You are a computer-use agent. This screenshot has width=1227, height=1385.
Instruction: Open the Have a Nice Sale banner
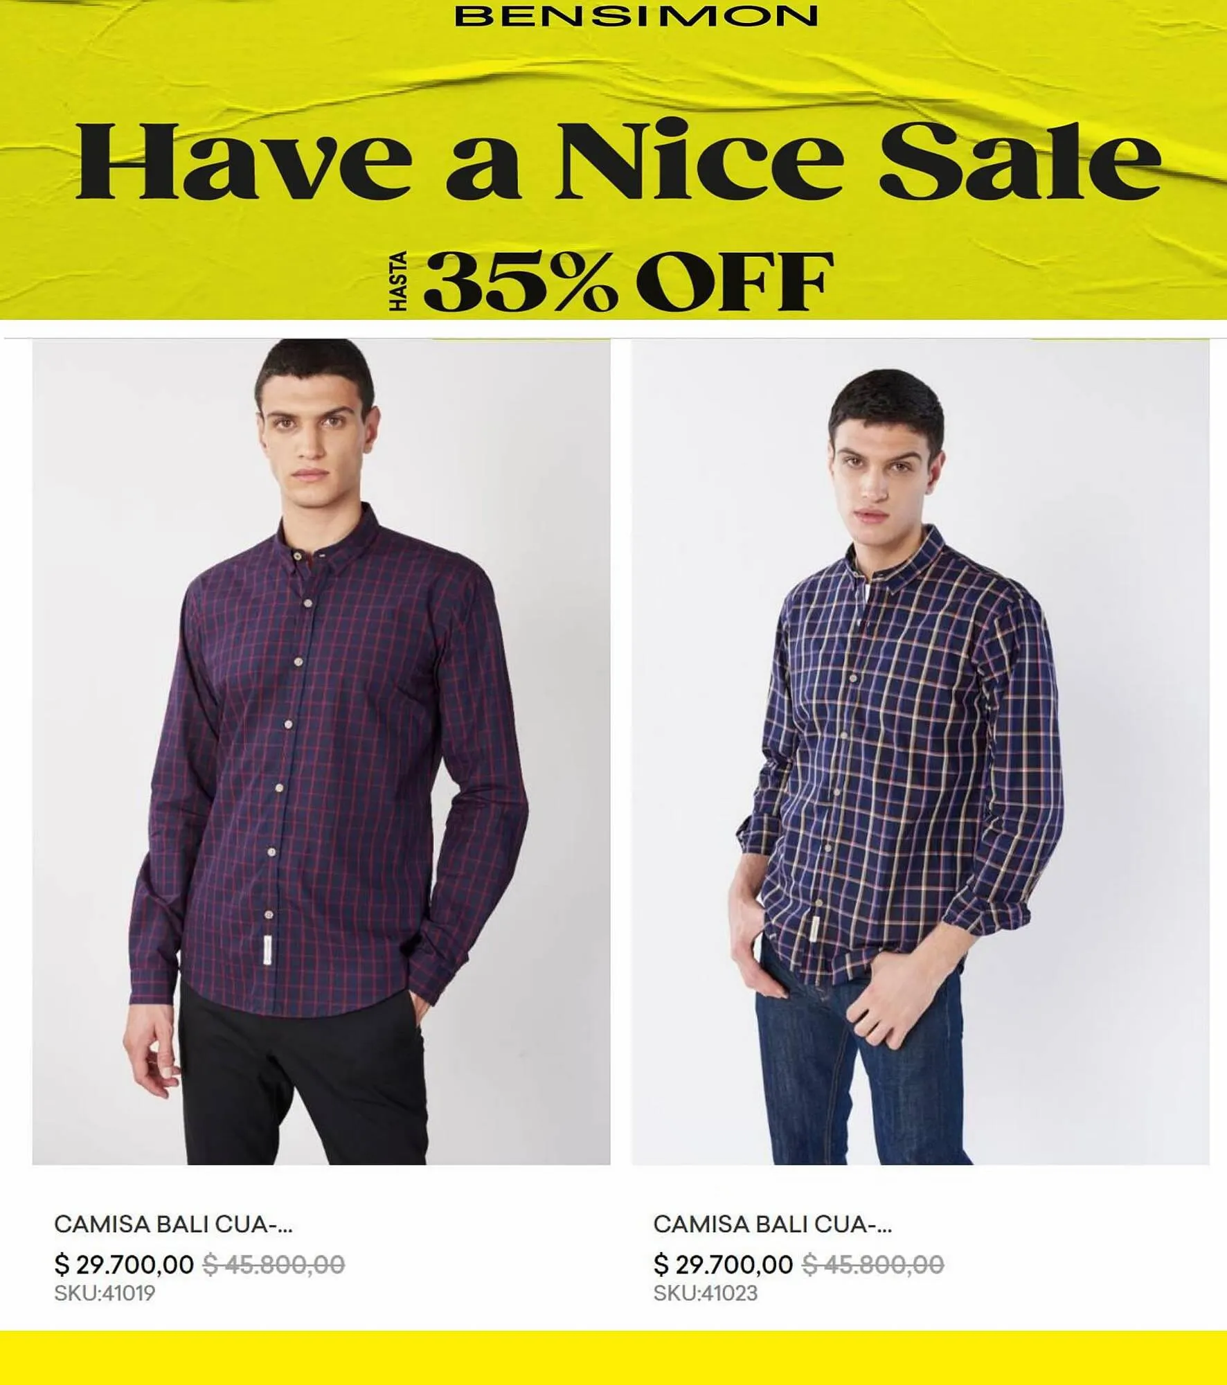pyautogui.click(x=613, y=160)
